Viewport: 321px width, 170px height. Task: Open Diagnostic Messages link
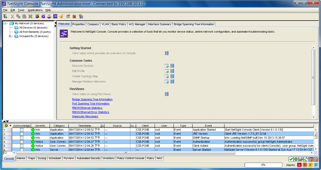(x=85, y=116)
